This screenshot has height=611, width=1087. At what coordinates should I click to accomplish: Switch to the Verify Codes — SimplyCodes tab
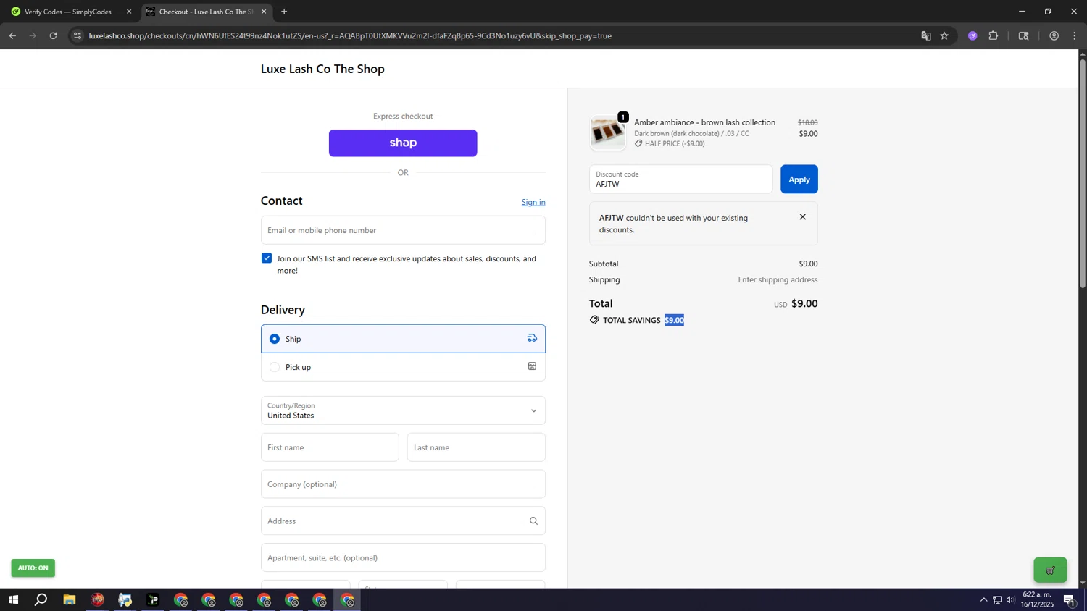[68, 12]
